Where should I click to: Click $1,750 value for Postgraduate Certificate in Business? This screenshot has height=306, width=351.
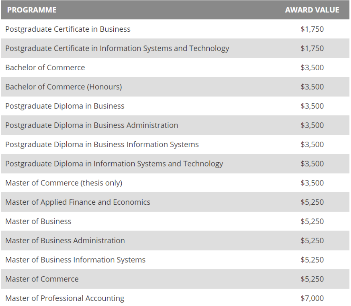pos(312,29)
